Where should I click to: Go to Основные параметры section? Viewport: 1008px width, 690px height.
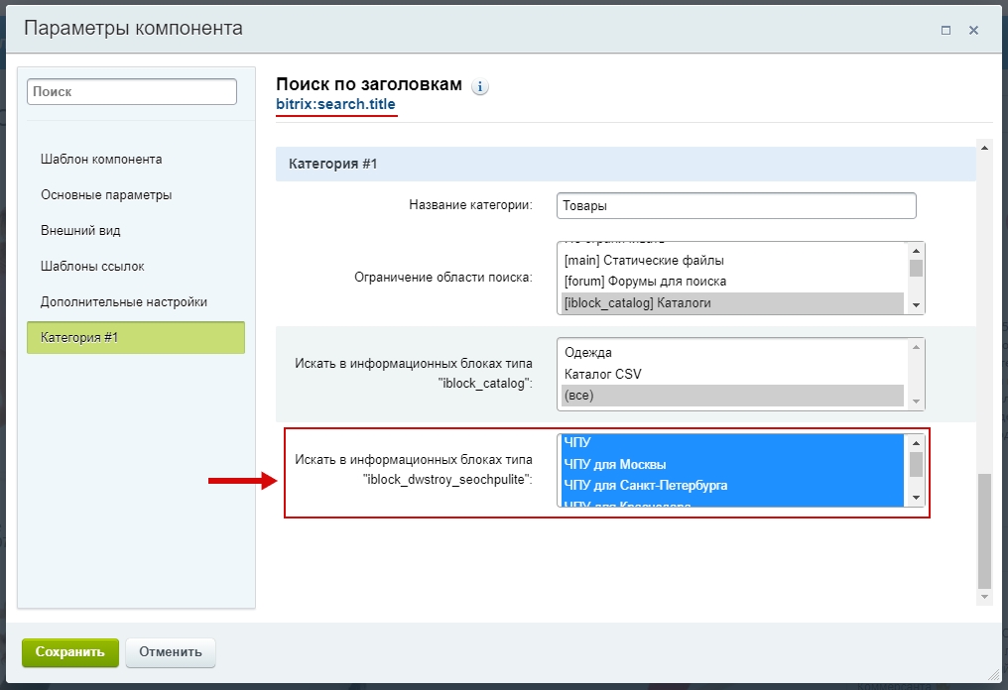click(x=106, y=195)
